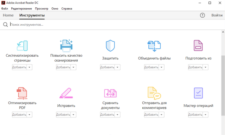Expand dropdown arrow for Систематизировать страницы

point(29,67)
